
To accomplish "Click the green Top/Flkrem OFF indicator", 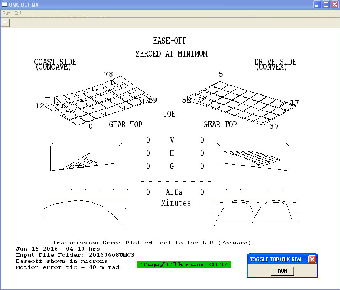I will (x=184, y=264).
